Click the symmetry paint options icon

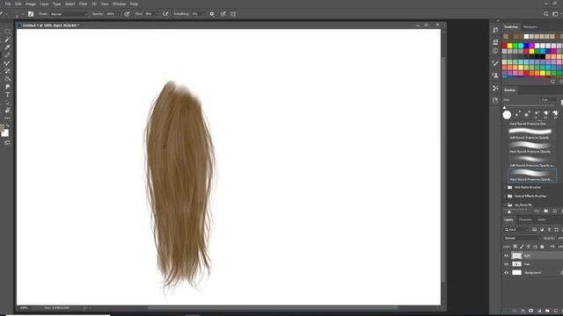[x=233, y=14]
